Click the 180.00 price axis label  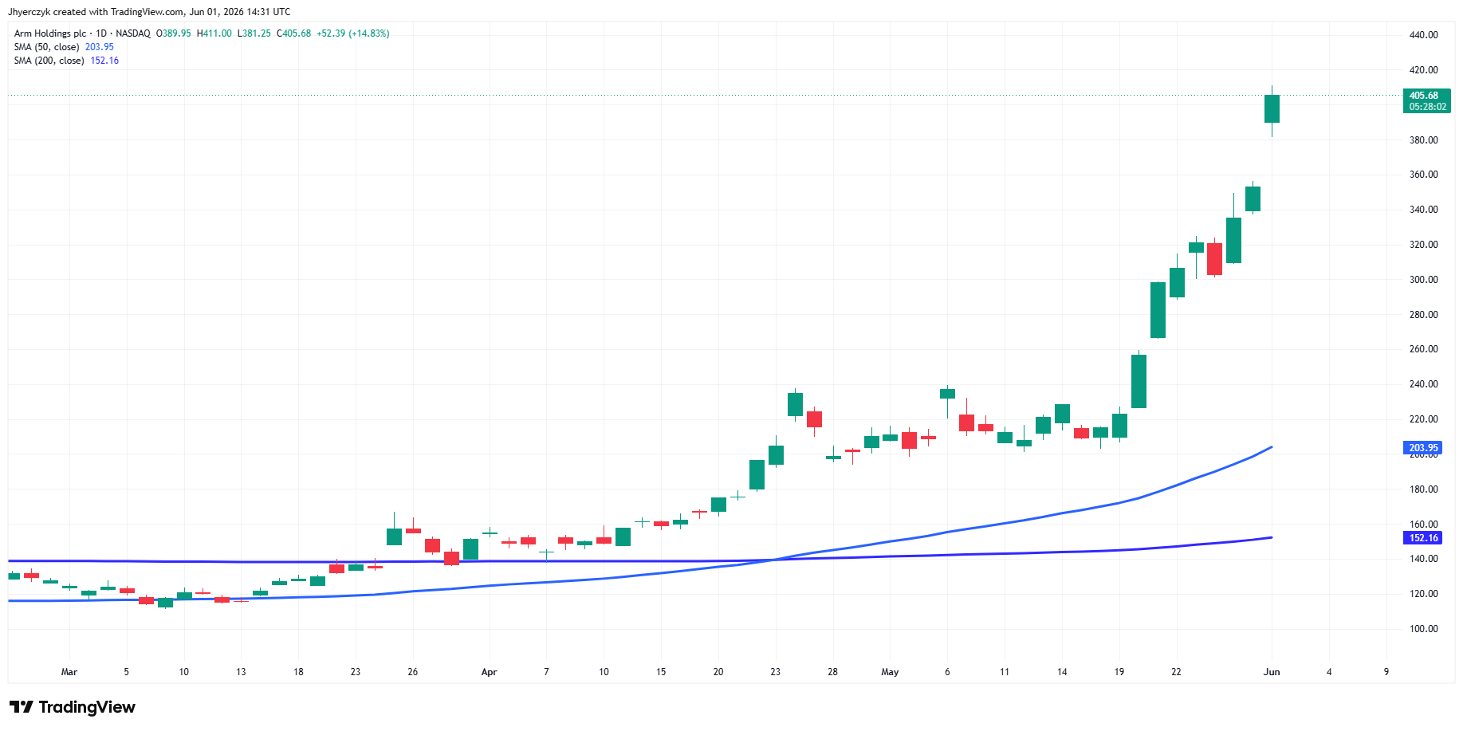point(1423,489)
